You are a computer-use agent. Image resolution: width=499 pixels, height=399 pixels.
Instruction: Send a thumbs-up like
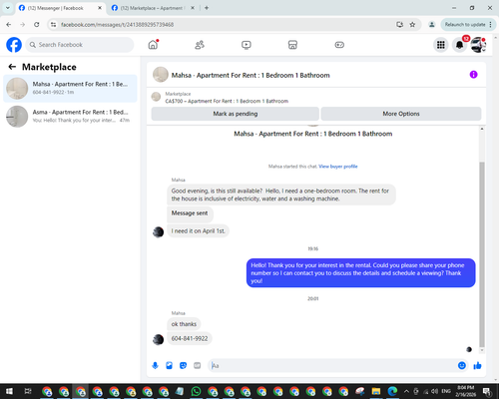click(x=477, y=366)
